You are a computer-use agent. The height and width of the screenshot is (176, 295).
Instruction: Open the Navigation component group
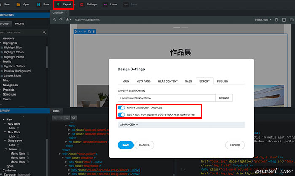10,85
